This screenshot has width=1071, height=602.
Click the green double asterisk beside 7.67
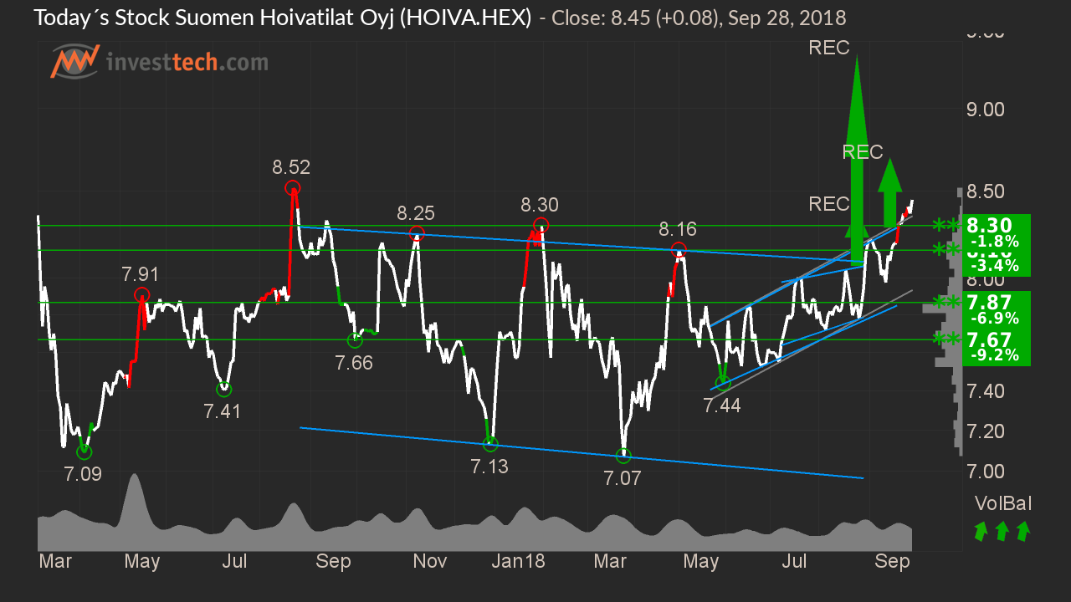pyautogui.click(x=947, y=339)
